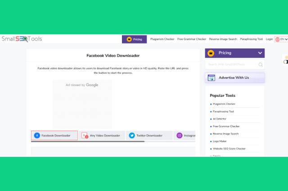Screen dimensions: 288x191
Task: Open the EN language dropdown
Action: click(x=281, y=39)
